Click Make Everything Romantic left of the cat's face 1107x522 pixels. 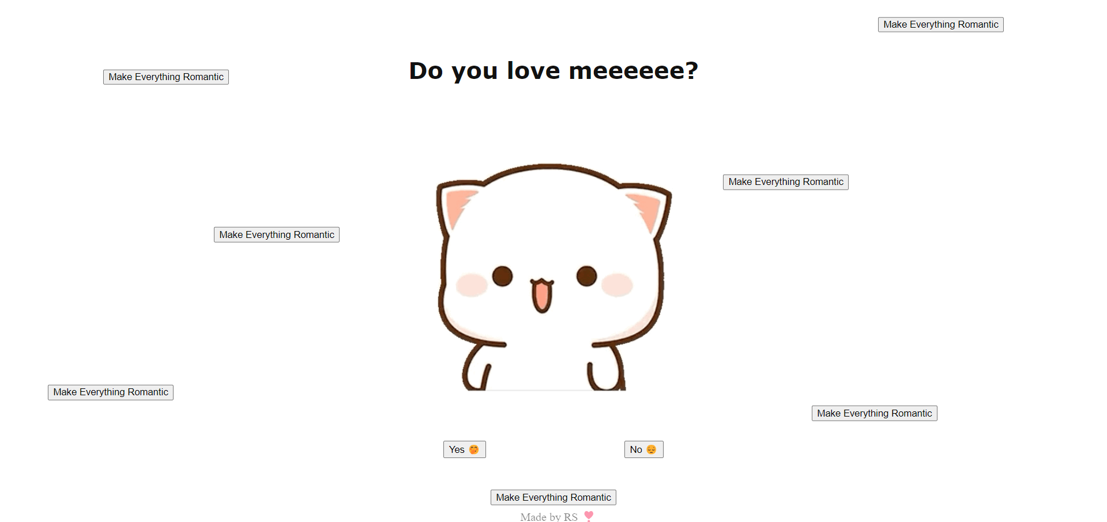coord(277,234)
